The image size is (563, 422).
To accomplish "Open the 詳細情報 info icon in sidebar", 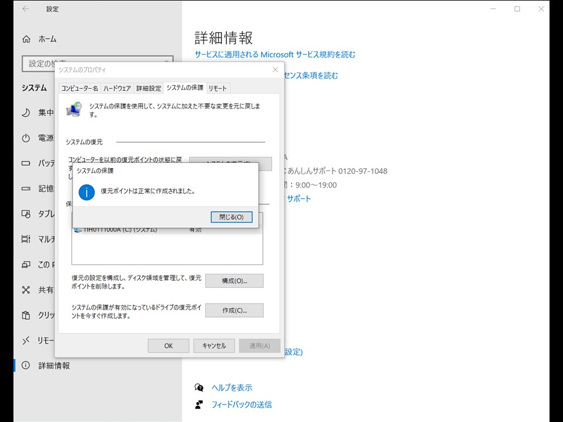I will pyautogui.click(x=26, y=365).
